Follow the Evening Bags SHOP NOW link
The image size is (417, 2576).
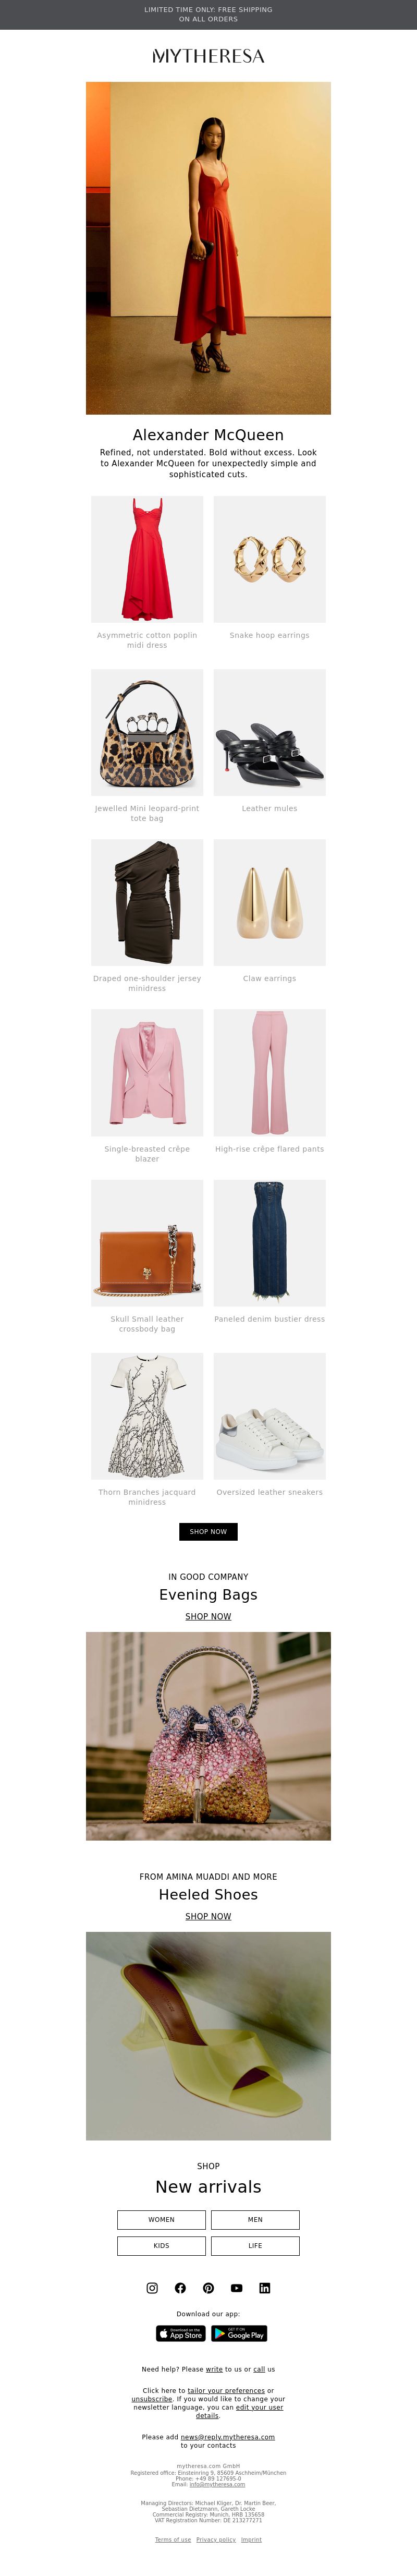pos(208,1616)
